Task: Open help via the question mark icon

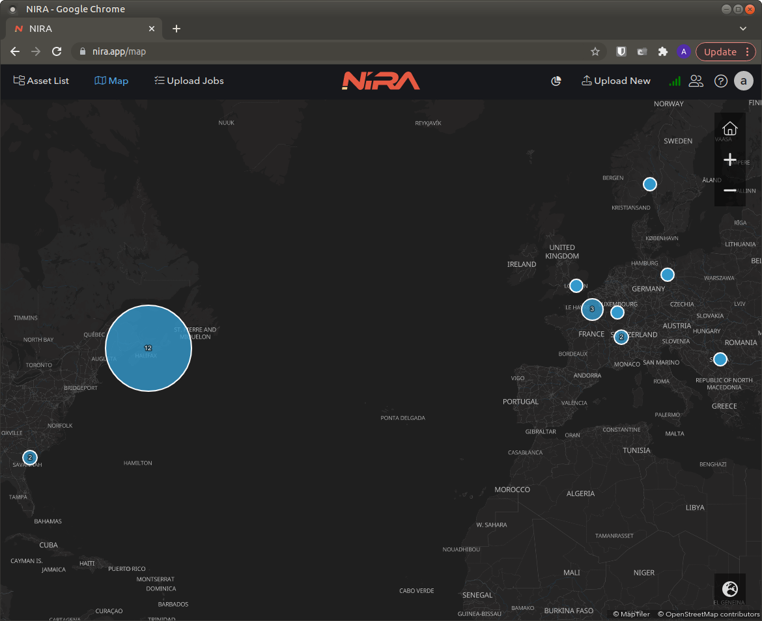Action: 720,81
